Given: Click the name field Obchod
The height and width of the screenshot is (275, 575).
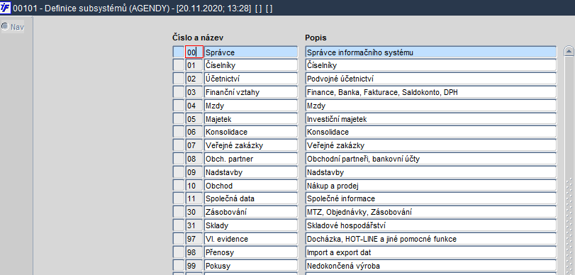Looking at the screenshot, I should (251, 186).
